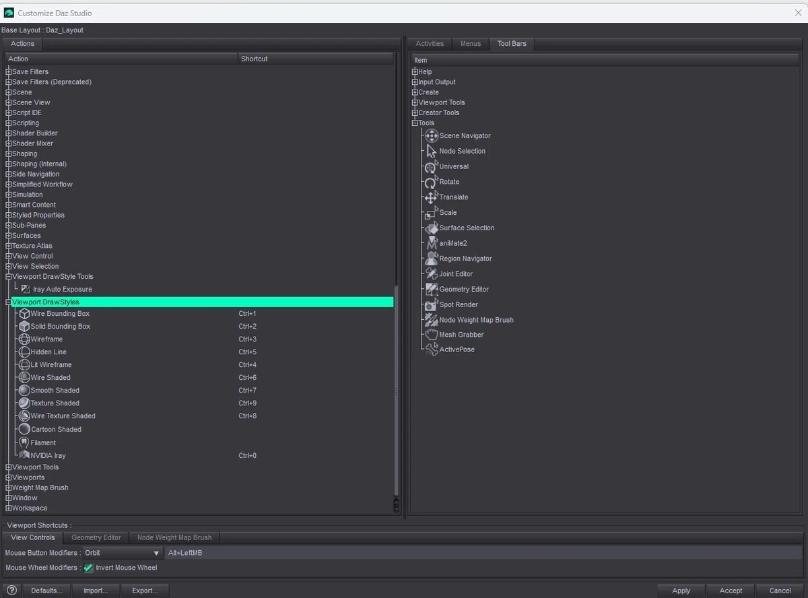The image size is (808, 598).
Task: Open the Mouse Button Modifiers Orbit dropdown
Action: pyautogui.click(x=122, y=553)
